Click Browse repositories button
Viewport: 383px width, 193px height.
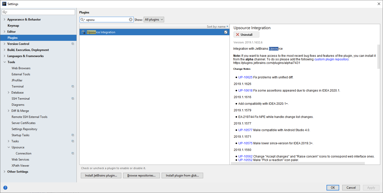[x=141, y=176]
